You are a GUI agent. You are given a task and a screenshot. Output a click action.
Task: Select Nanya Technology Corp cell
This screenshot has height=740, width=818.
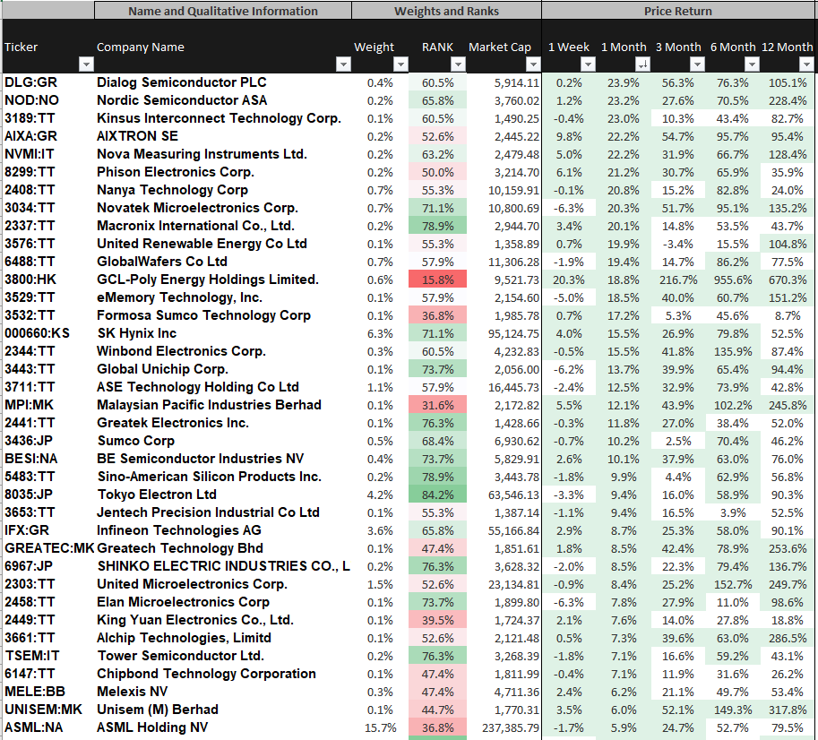coord(223,190)
